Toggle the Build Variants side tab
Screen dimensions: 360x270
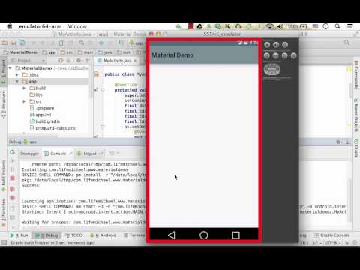coord(4,176)
